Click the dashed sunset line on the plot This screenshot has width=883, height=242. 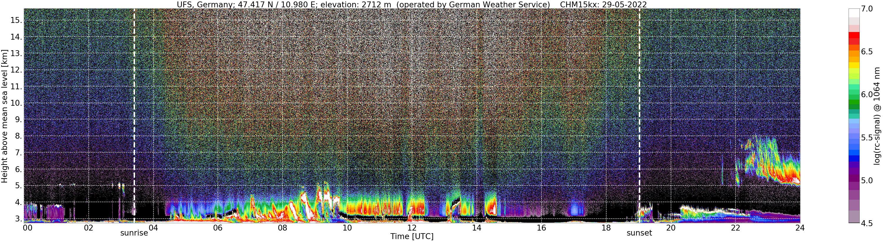[640, 116]
